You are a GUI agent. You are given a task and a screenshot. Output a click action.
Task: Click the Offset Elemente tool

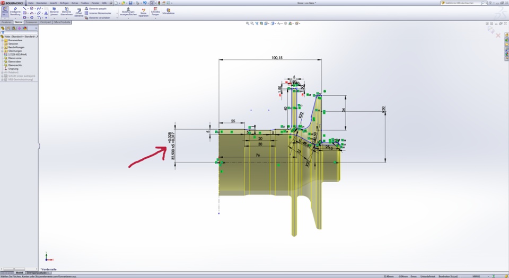click(x=79, y=12)
